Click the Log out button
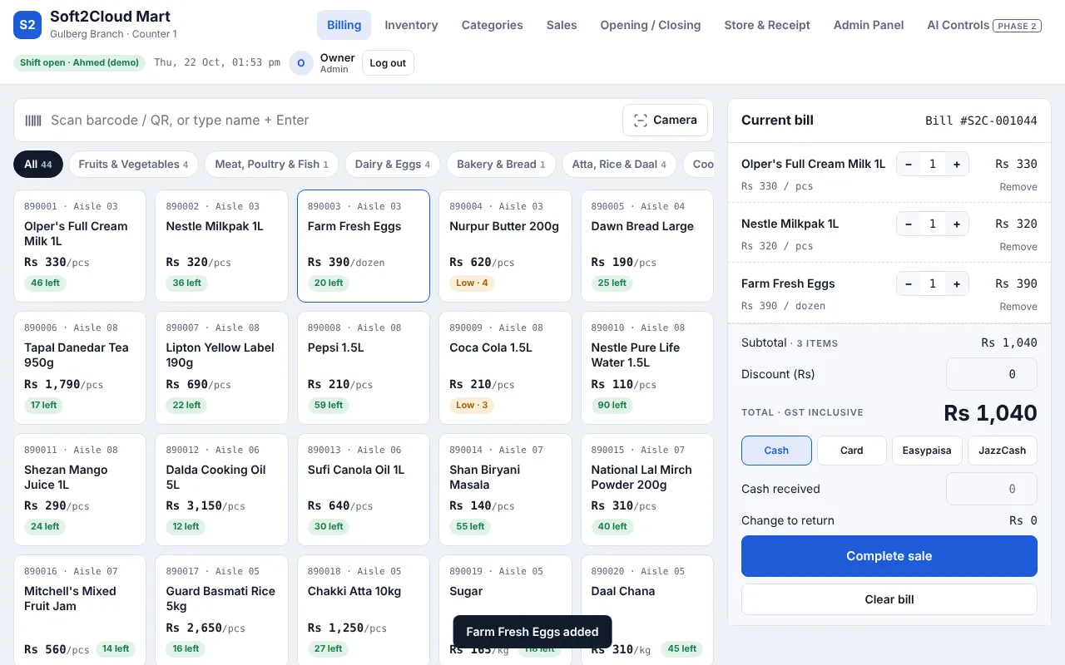 (388, 63)
